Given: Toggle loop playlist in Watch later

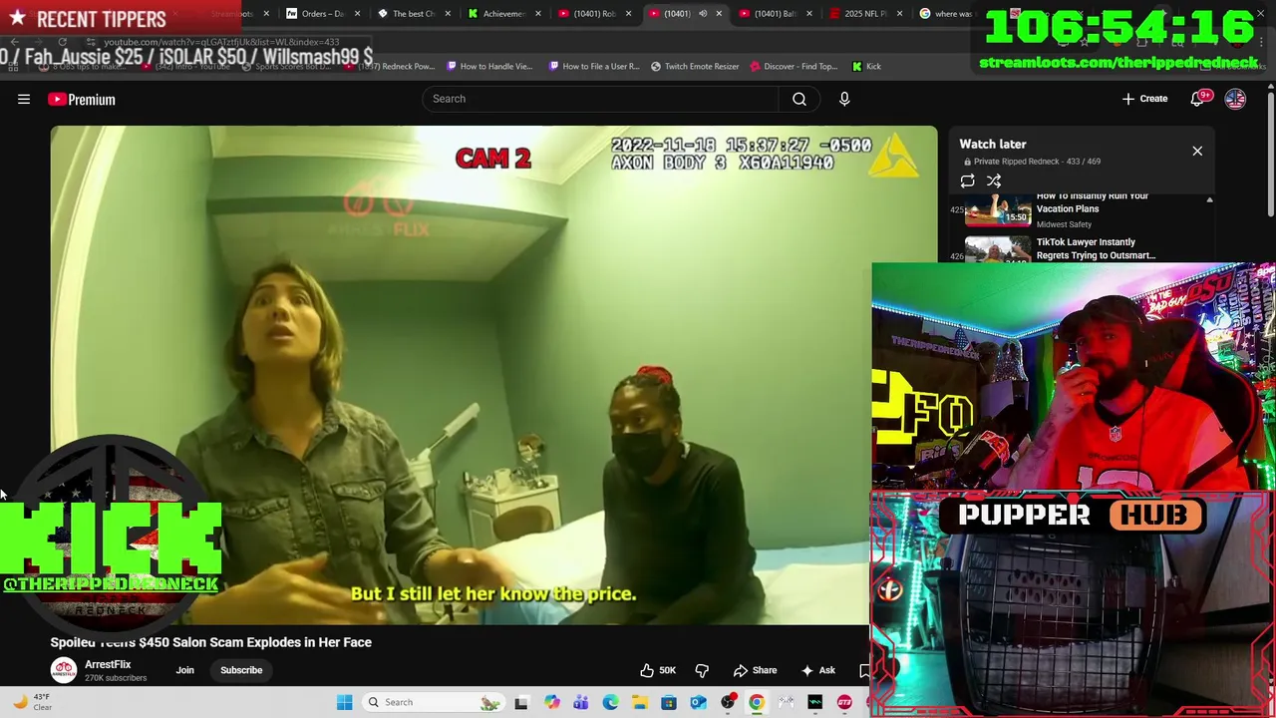Looking at the screenshot, I should coord(967,180).
